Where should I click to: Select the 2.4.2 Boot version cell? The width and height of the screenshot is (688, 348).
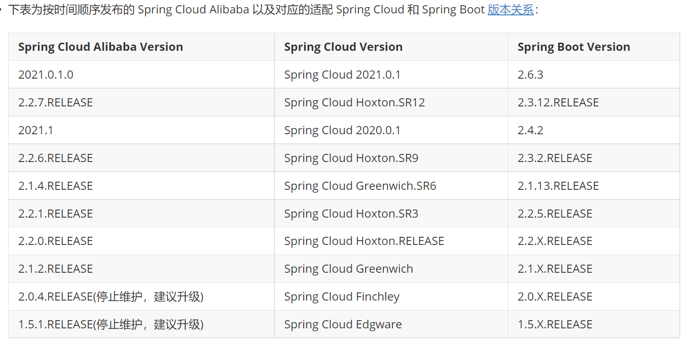click(x=593, y=130)
